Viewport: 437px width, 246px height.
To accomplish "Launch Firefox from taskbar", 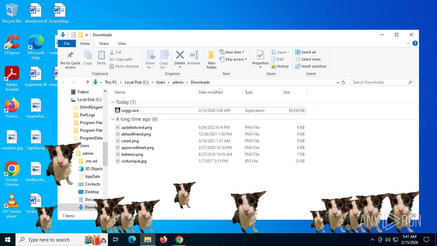I will click(x=164, y=240).
